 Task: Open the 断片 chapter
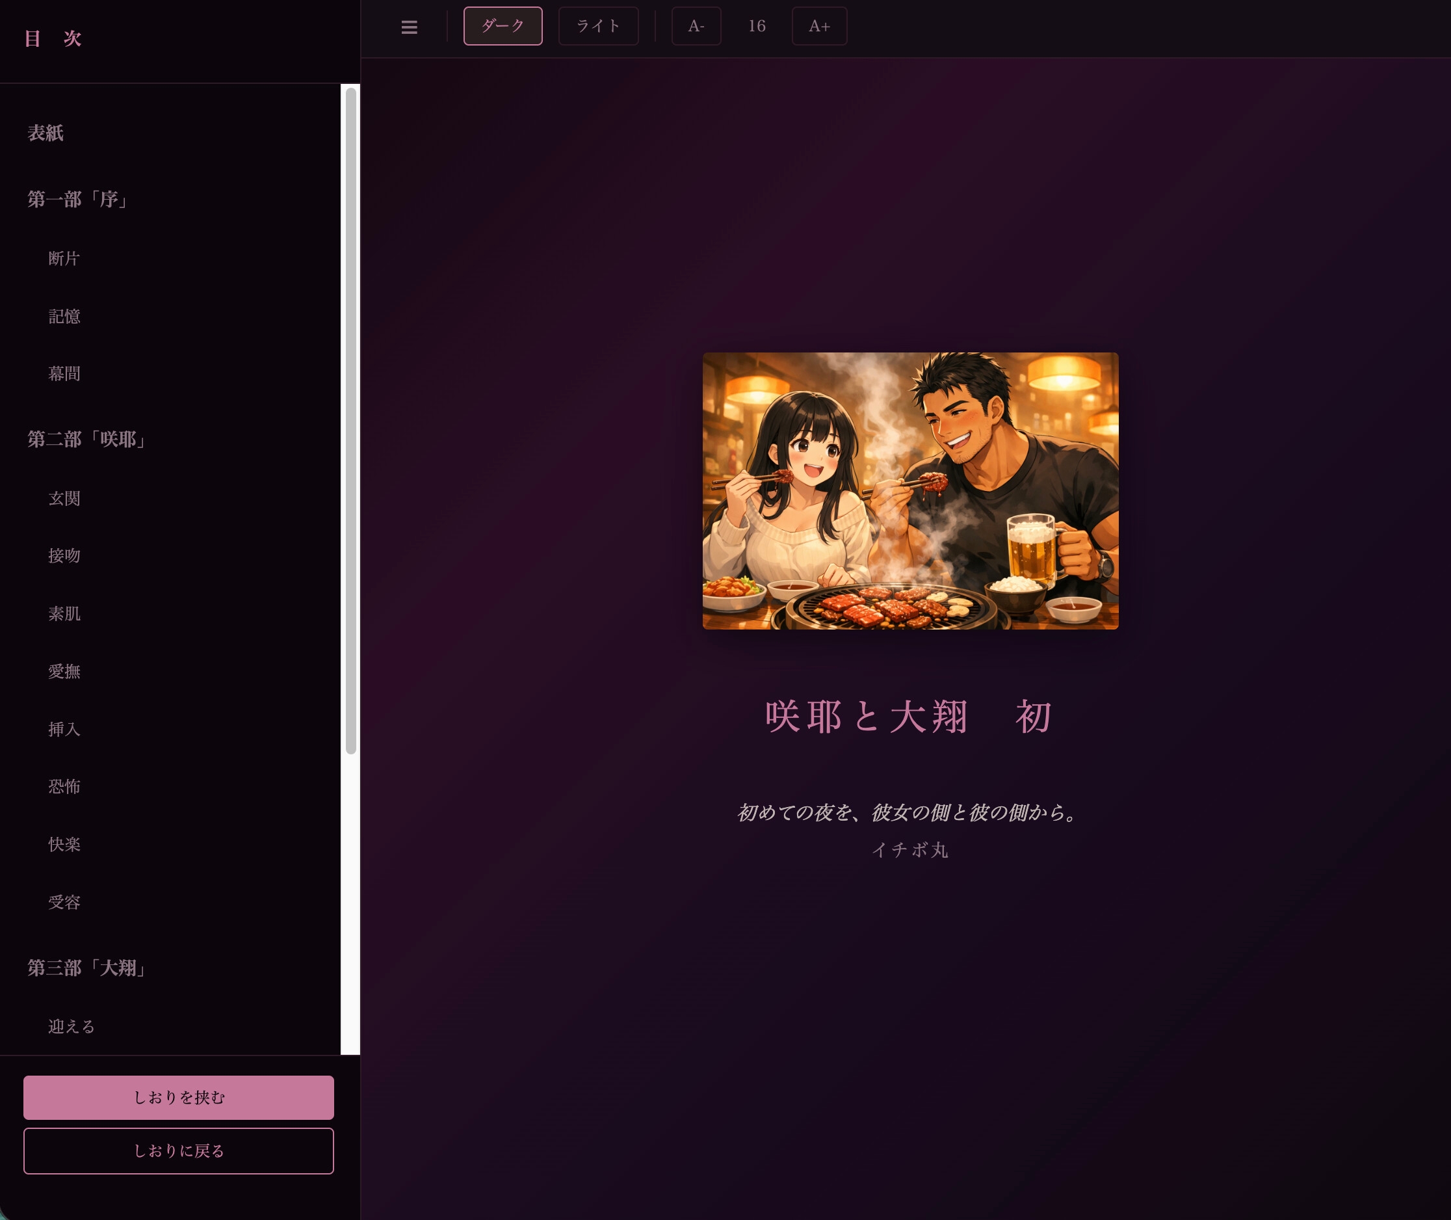click(64, 259)
